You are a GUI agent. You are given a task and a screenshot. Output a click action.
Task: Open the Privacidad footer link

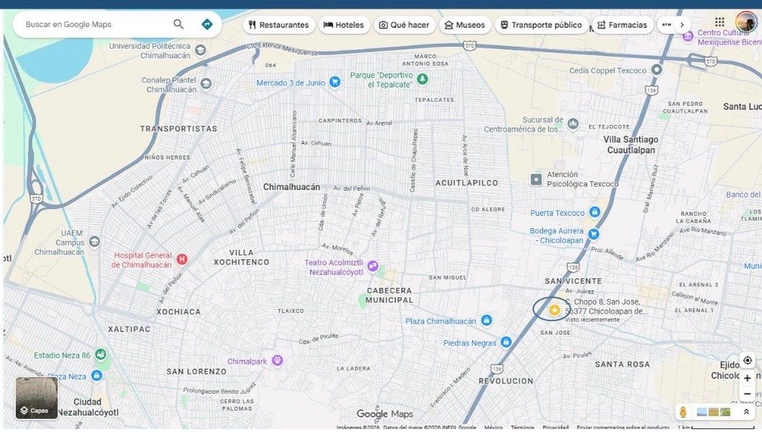pos(556,428)
